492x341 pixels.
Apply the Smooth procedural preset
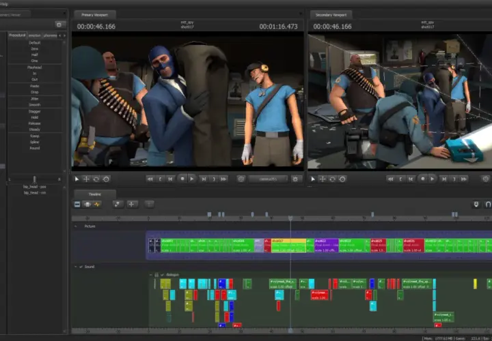35,105
